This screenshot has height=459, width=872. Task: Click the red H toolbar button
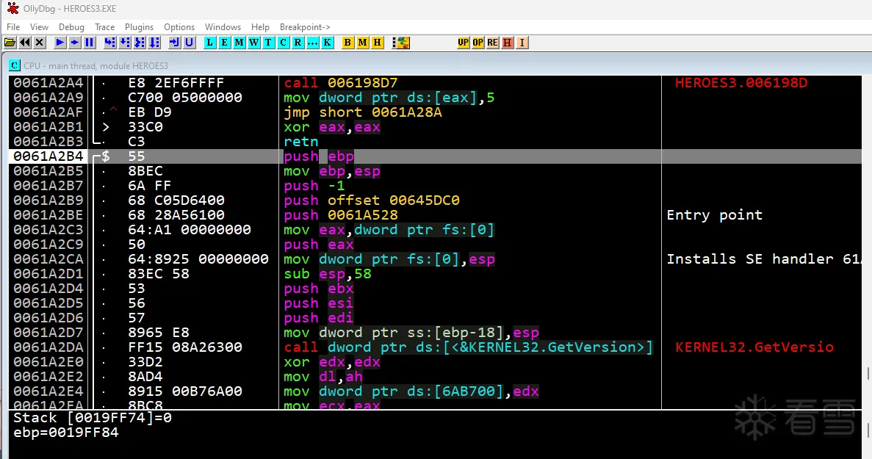(508, 43)
